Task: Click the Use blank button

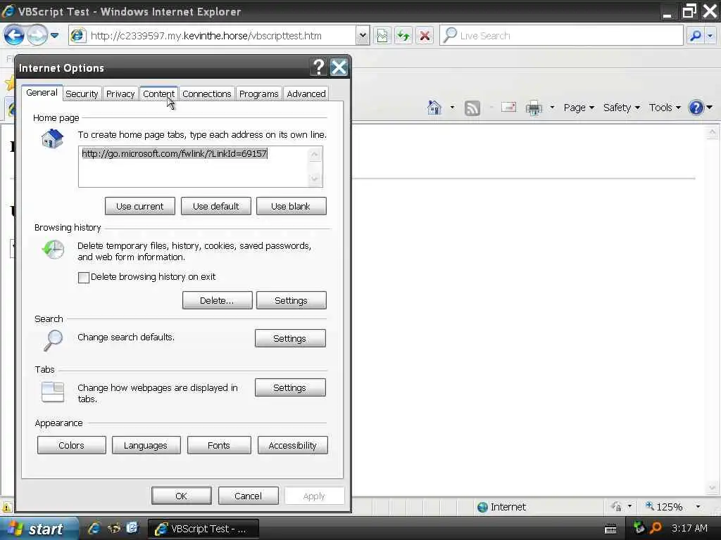Action: pyautogui.click(x=291, y=206)
